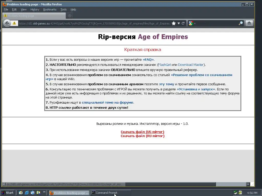The width and height of the screenshot is (262, 196).
Task: Click the 4:56 PM system clock
Action: coord(252,193)
